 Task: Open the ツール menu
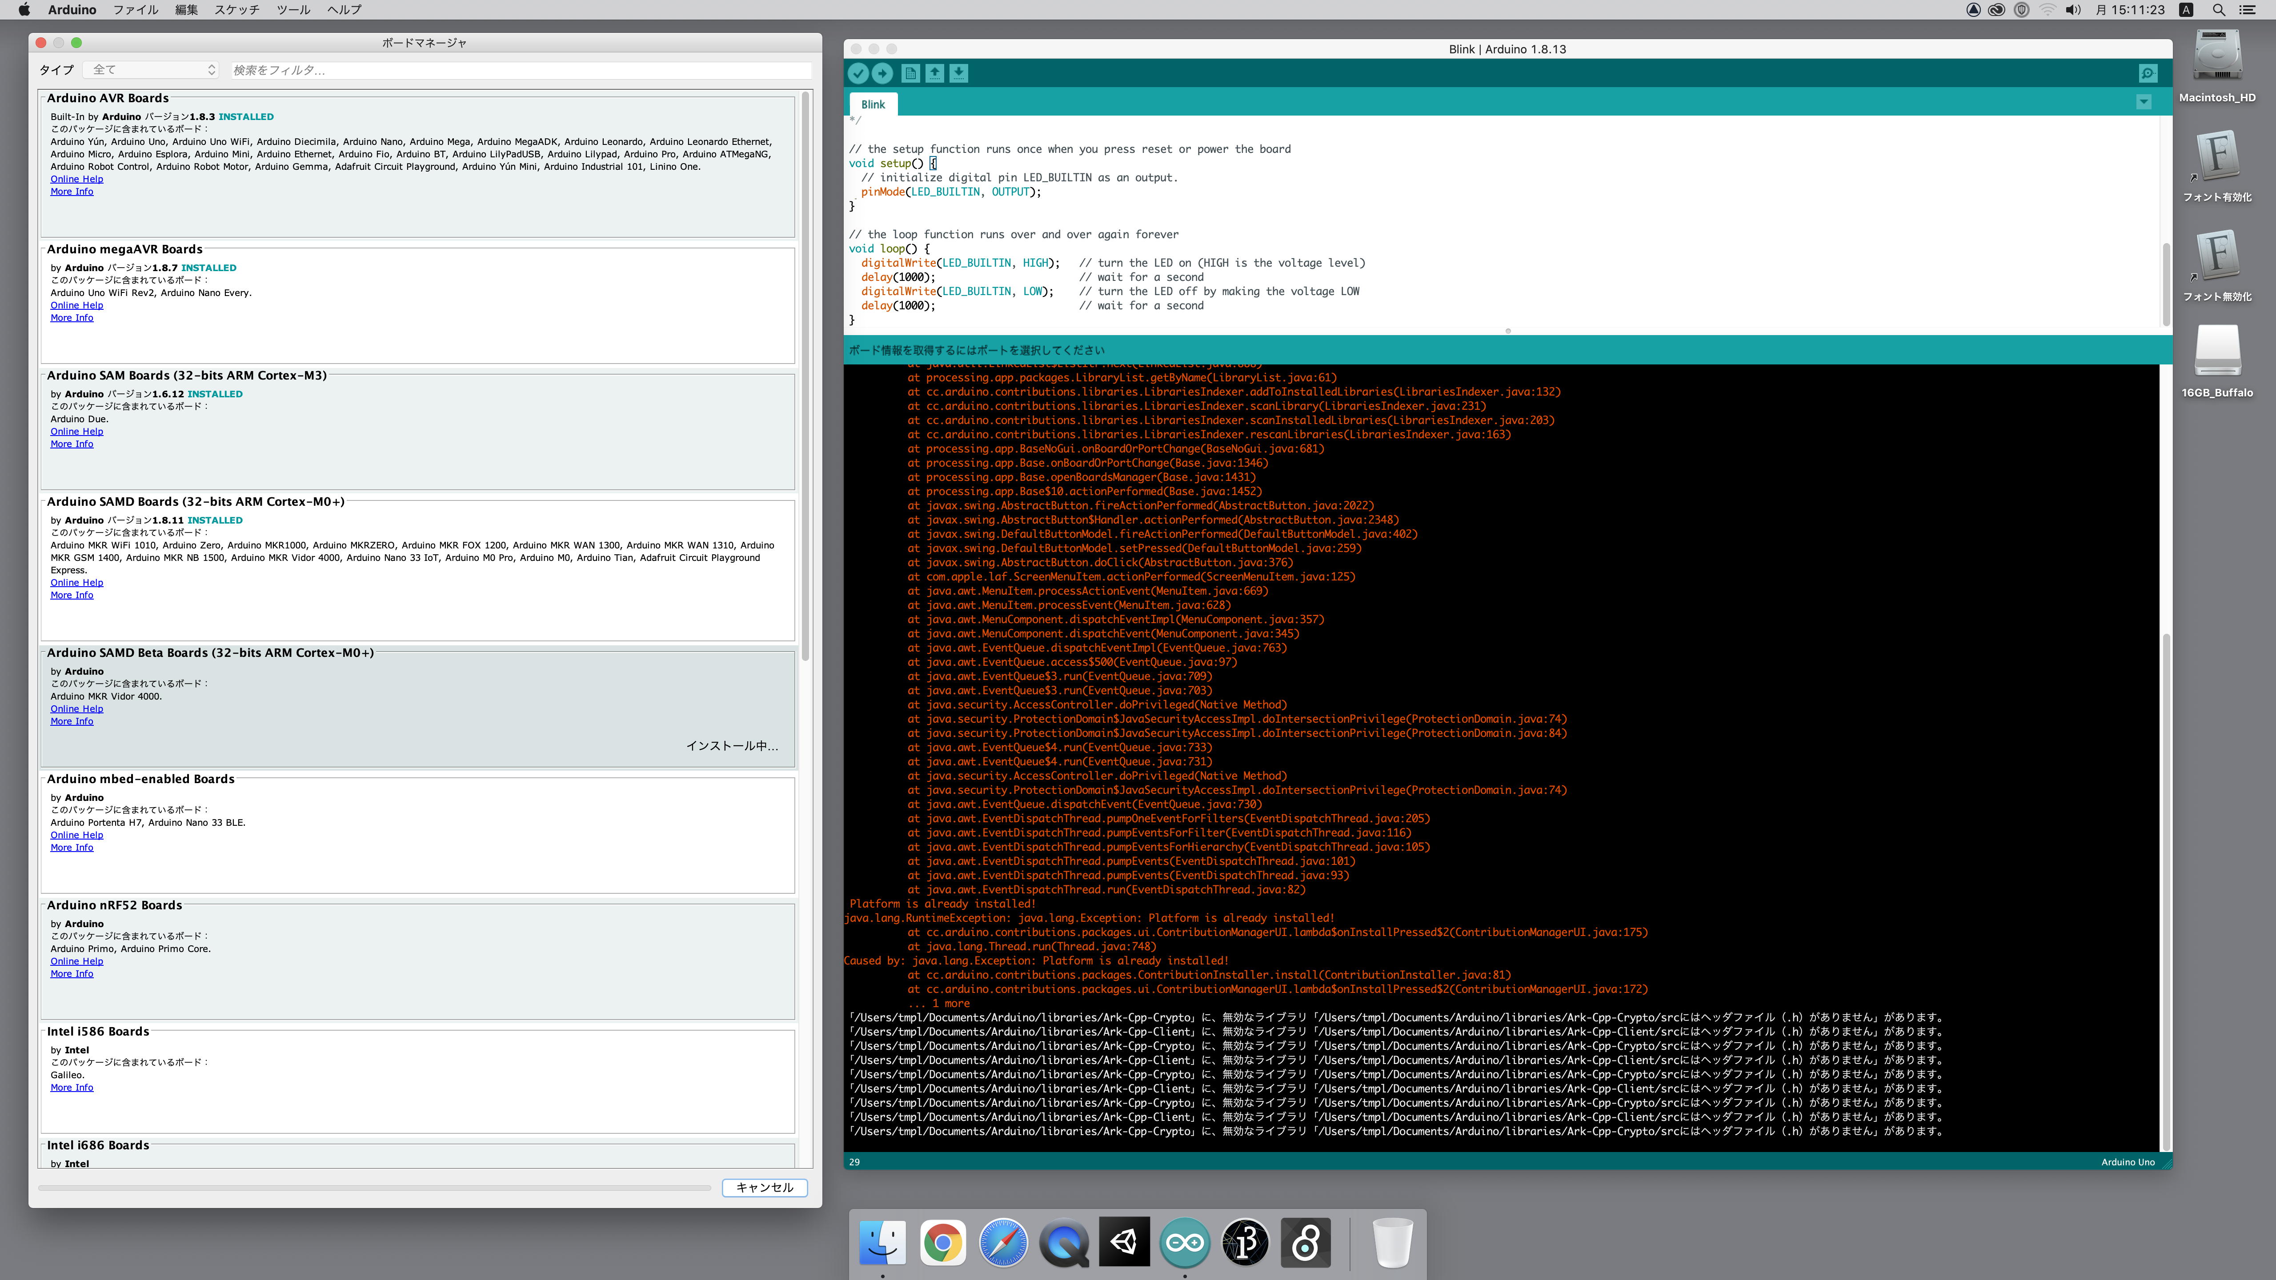click(x=293, y=10)
